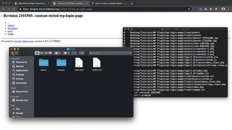
Task: Open the tags/ link on SVN page
Action: click(10, 31)
